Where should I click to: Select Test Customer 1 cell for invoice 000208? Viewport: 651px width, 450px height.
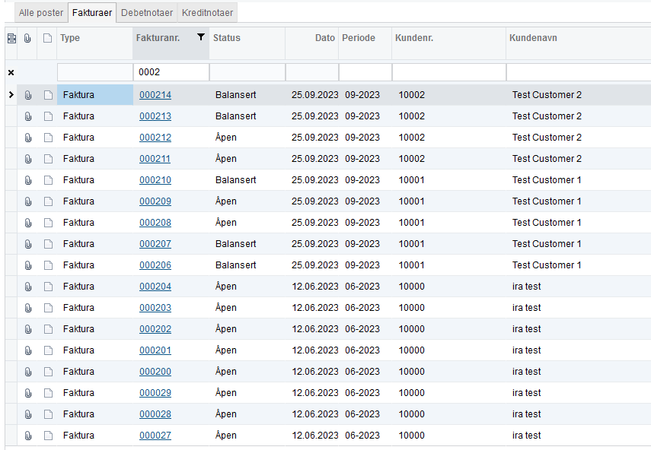pos(547,223)
